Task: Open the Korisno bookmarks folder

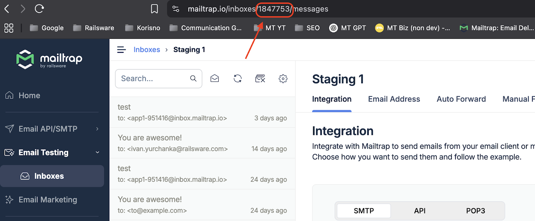Action: click(143, 28)
